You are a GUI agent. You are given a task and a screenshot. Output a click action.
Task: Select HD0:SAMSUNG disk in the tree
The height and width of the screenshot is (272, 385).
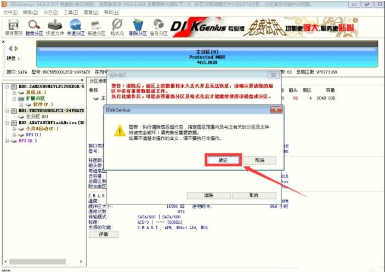[52, 87]
